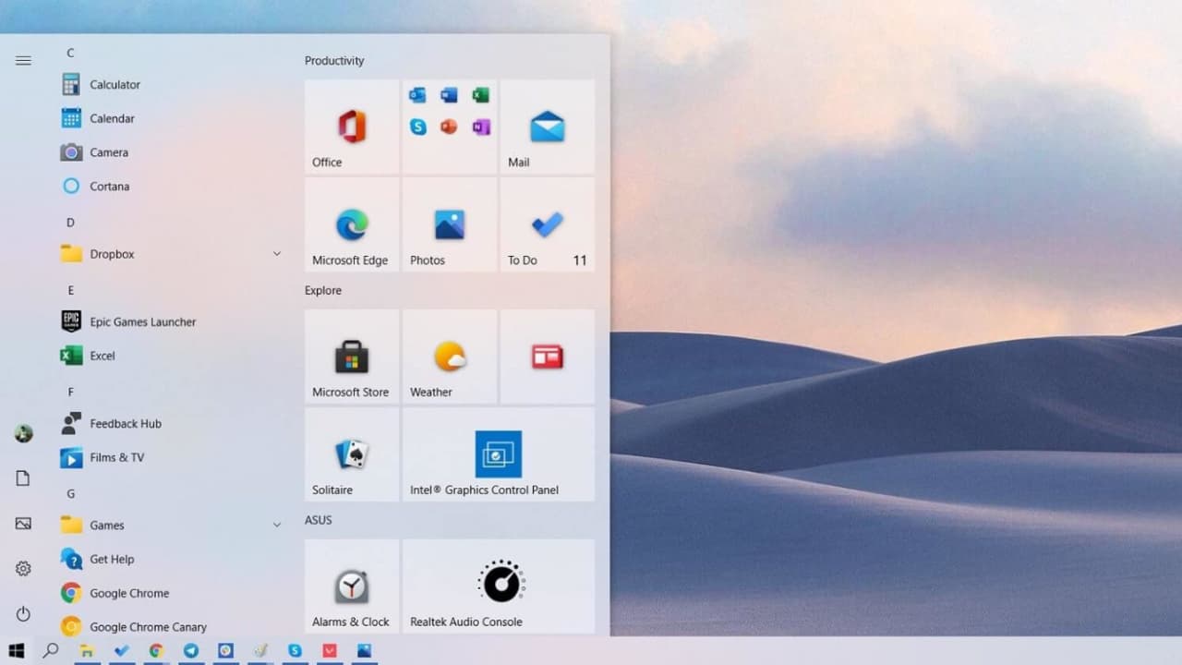Image resolution: width=1182 pixels, height=665 pixels.
Task: Click the letter E header in app list
Action: pos(70,290)
